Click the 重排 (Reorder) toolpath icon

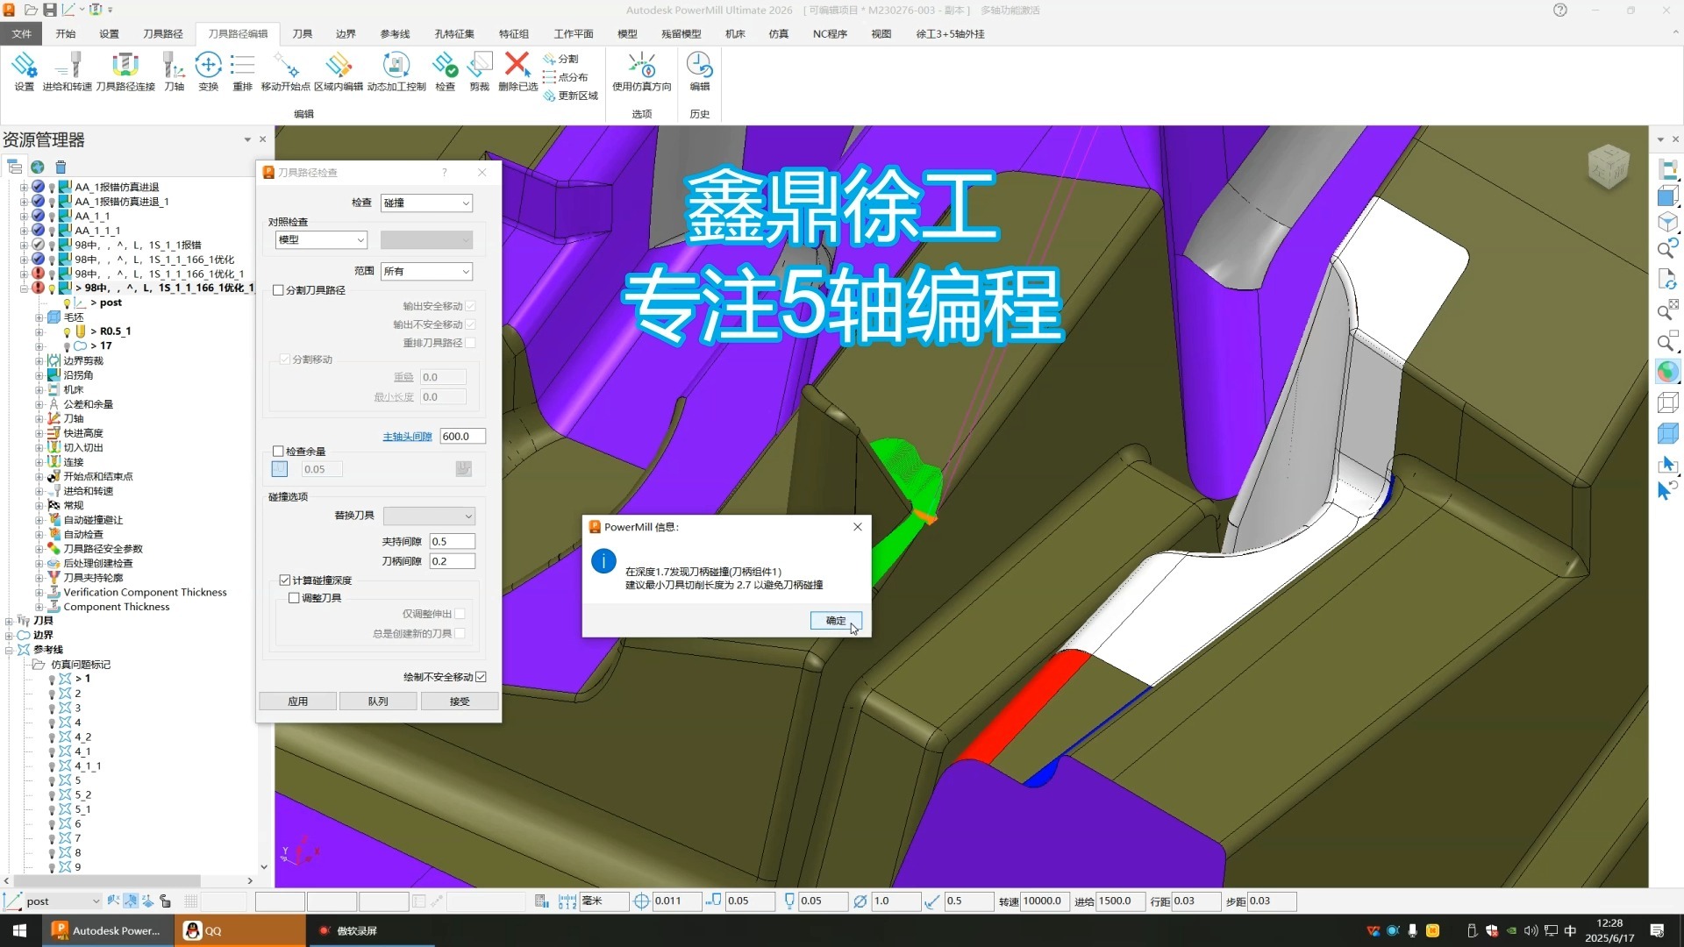(242, 70)
